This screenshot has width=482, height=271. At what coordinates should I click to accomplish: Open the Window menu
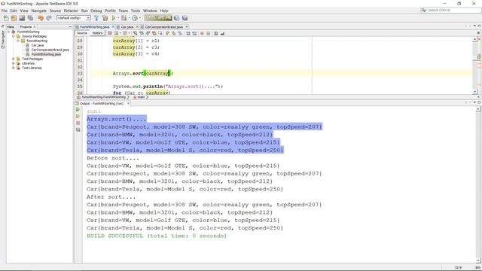150,11
